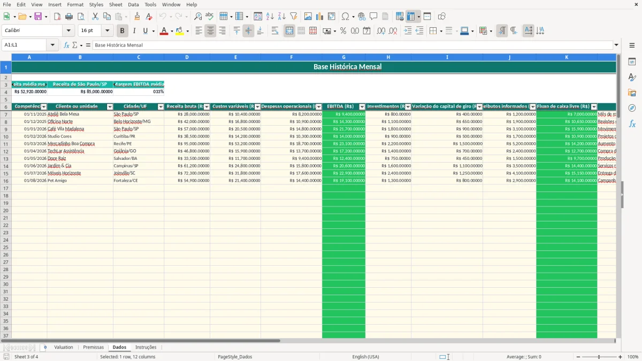Toggle Merge and Center Cells
The image size is (642, 361).
(289, 31)
